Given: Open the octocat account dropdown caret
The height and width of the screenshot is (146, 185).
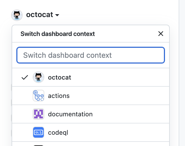Looking at the screenshot, I should (57, 15).
